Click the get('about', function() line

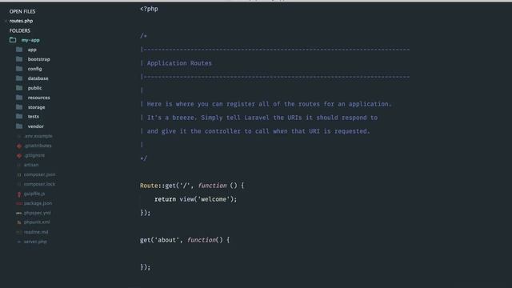click(x=185, y=240)
